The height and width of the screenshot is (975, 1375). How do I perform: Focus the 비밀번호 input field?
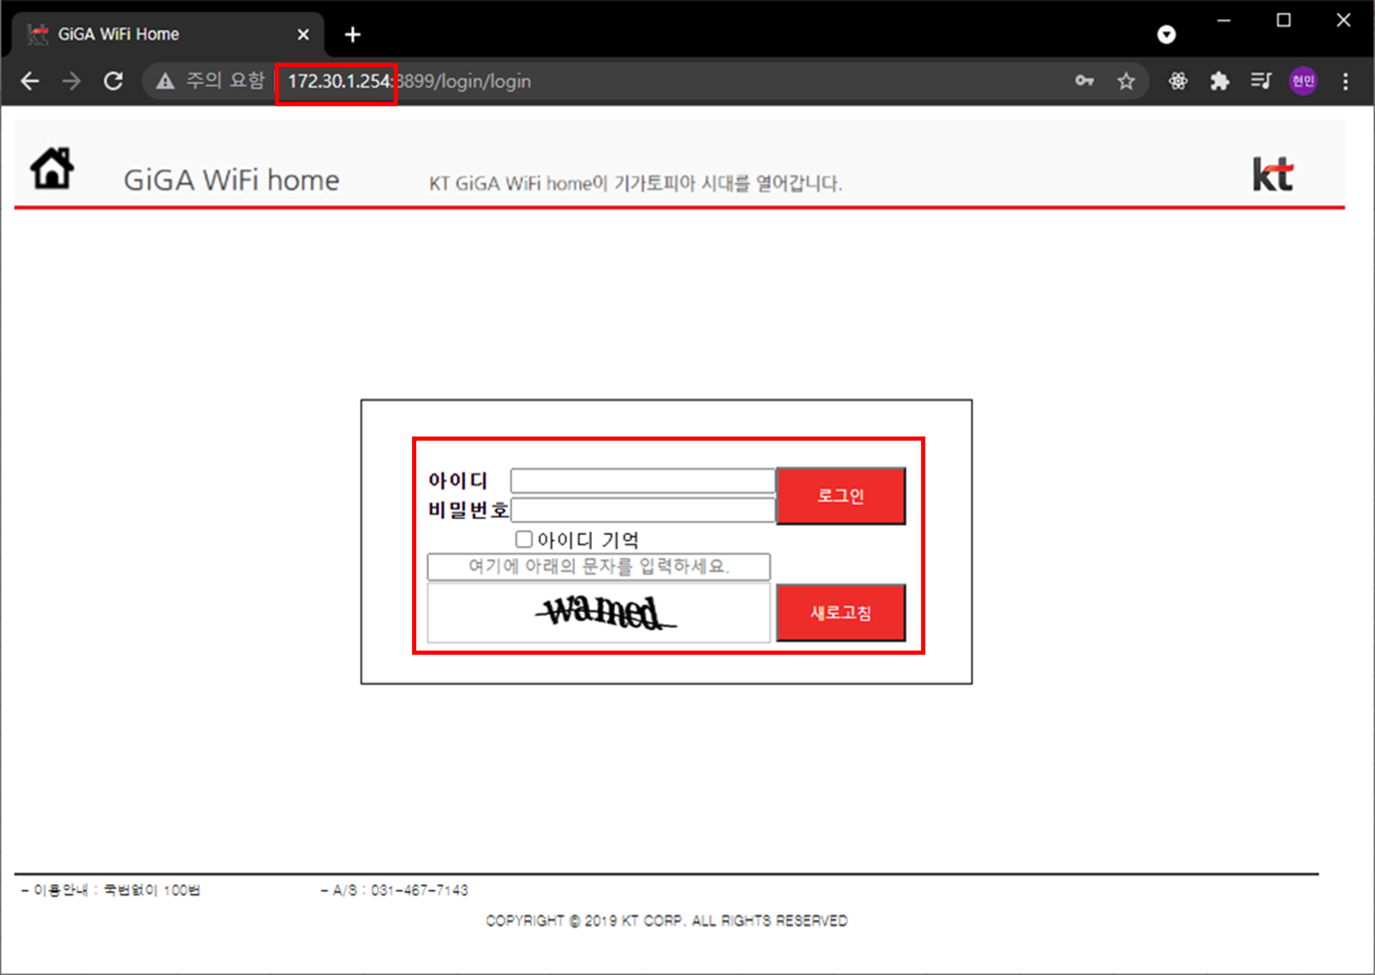pos(643,510)
